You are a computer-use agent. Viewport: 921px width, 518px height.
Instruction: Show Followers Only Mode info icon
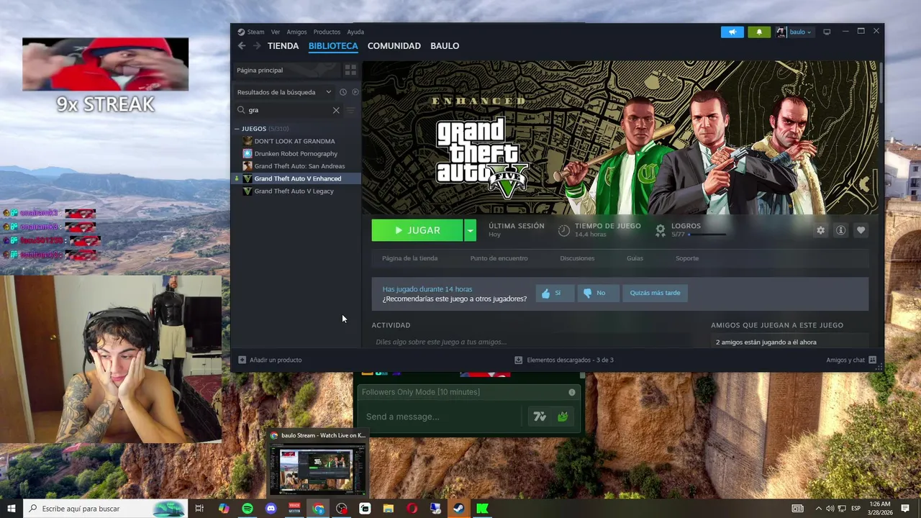point(572,392)
